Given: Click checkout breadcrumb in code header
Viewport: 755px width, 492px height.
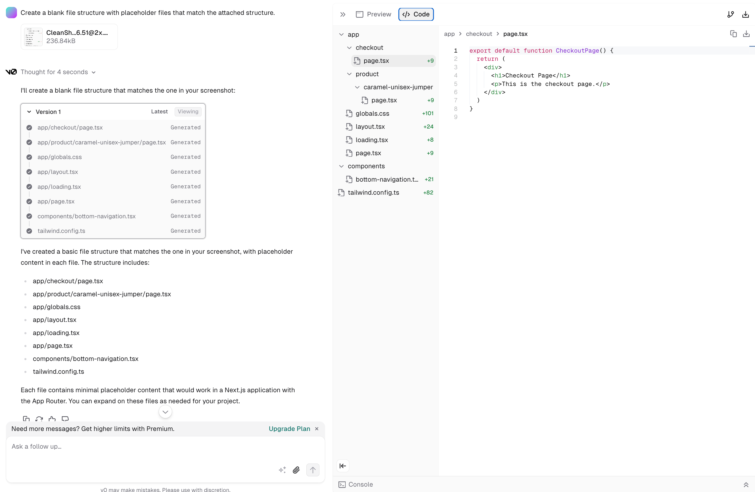Looking at the screenshot, I should click(479, 34).
